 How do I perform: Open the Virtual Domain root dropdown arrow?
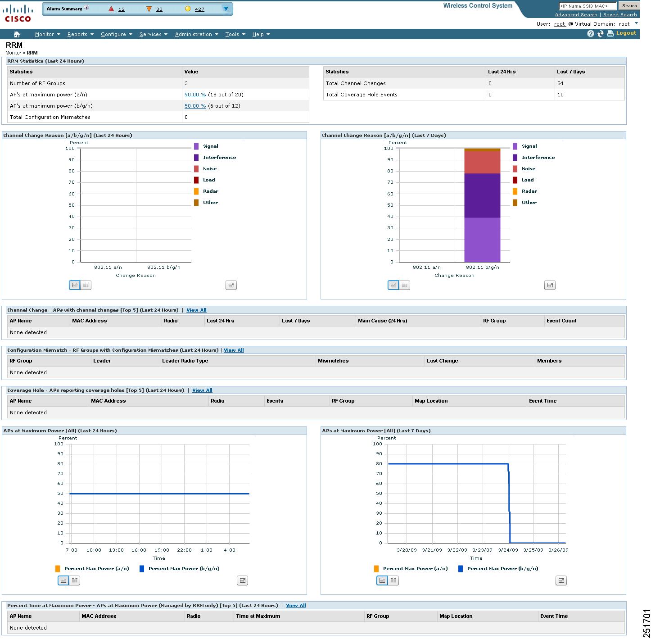tap(636, 23)
